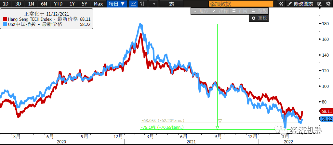Image resolution: width=333 pixels, height=145 pixels.
Task: Click the edit note icon beside 修改图表
Action: 319,4
